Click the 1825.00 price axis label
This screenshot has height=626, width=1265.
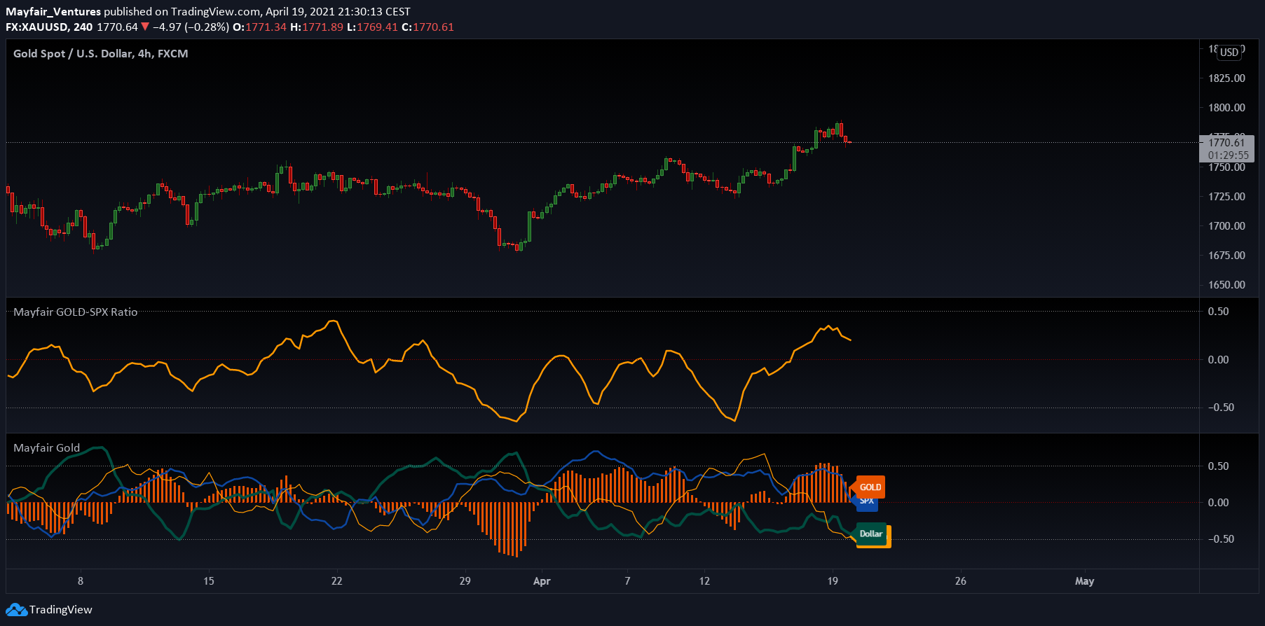coord(1226,78)
